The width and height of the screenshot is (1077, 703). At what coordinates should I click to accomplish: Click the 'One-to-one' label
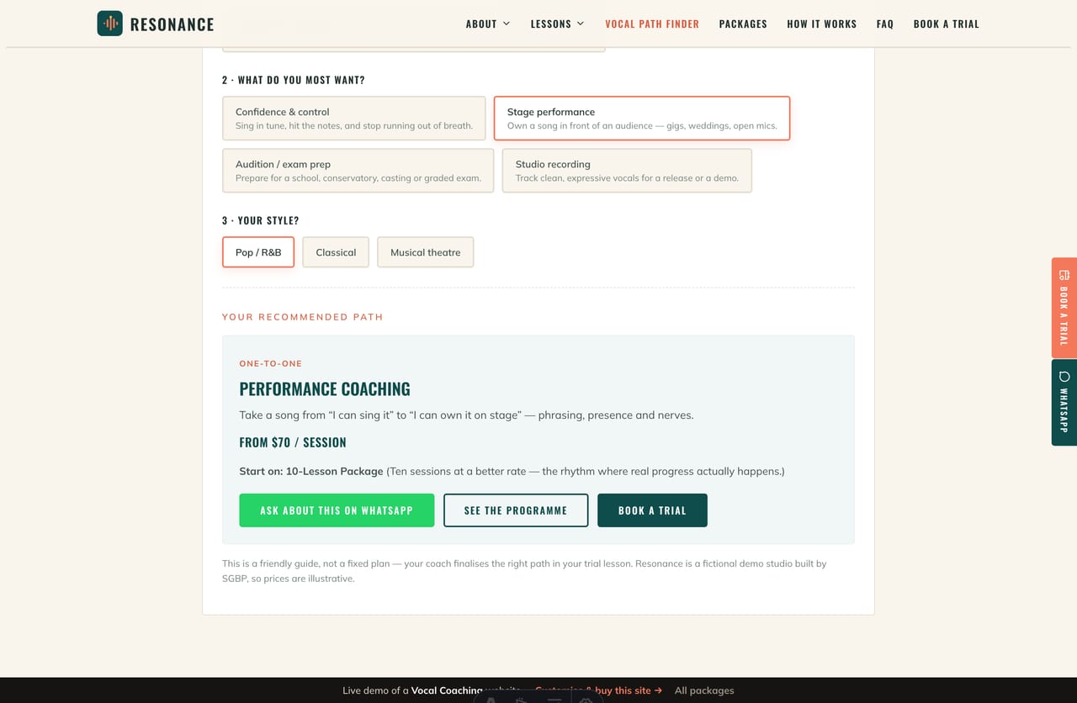270,363
